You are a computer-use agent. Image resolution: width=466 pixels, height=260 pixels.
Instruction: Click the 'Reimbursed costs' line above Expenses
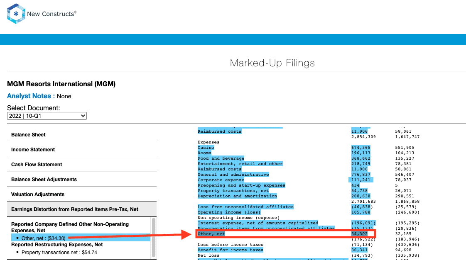[220, 131]
